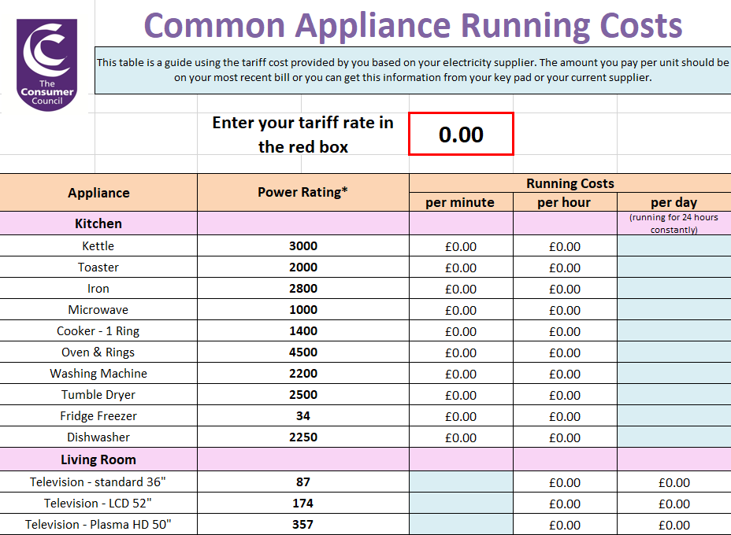Click the 'Kitchen' section heading
Screen dimensions: 731x535
(98, 223)
